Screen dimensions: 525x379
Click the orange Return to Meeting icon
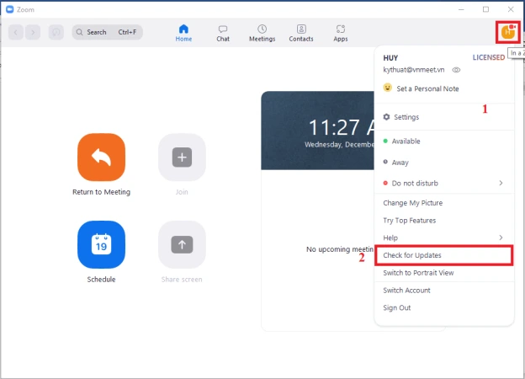[x=101, y=157]
